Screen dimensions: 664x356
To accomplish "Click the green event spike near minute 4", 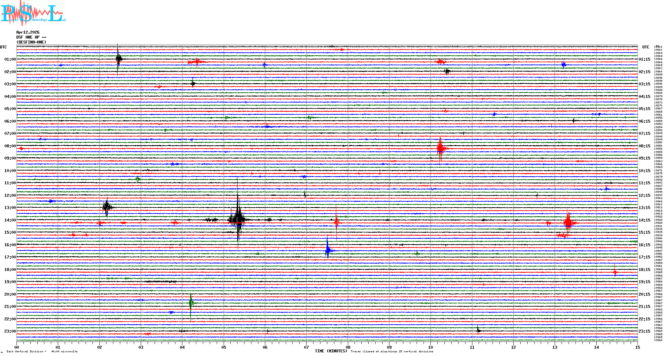I will click(191, 302).
